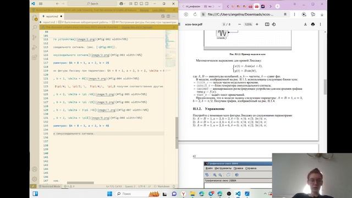
Task: Go back using VS Code navigation arrow
Action: point(57,4)
